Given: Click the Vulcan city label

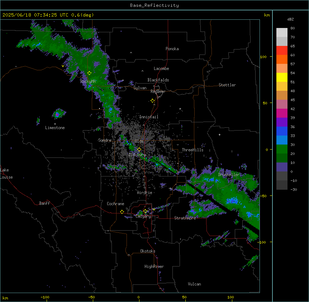Looking at the screenshot, I should (195, 284).
